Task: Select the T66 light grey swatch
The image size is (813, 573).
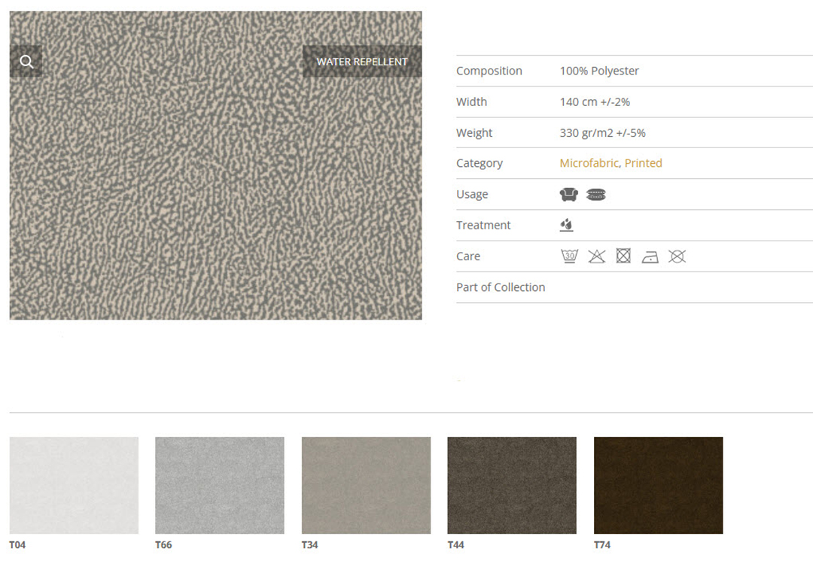Action: pos(220,485)
